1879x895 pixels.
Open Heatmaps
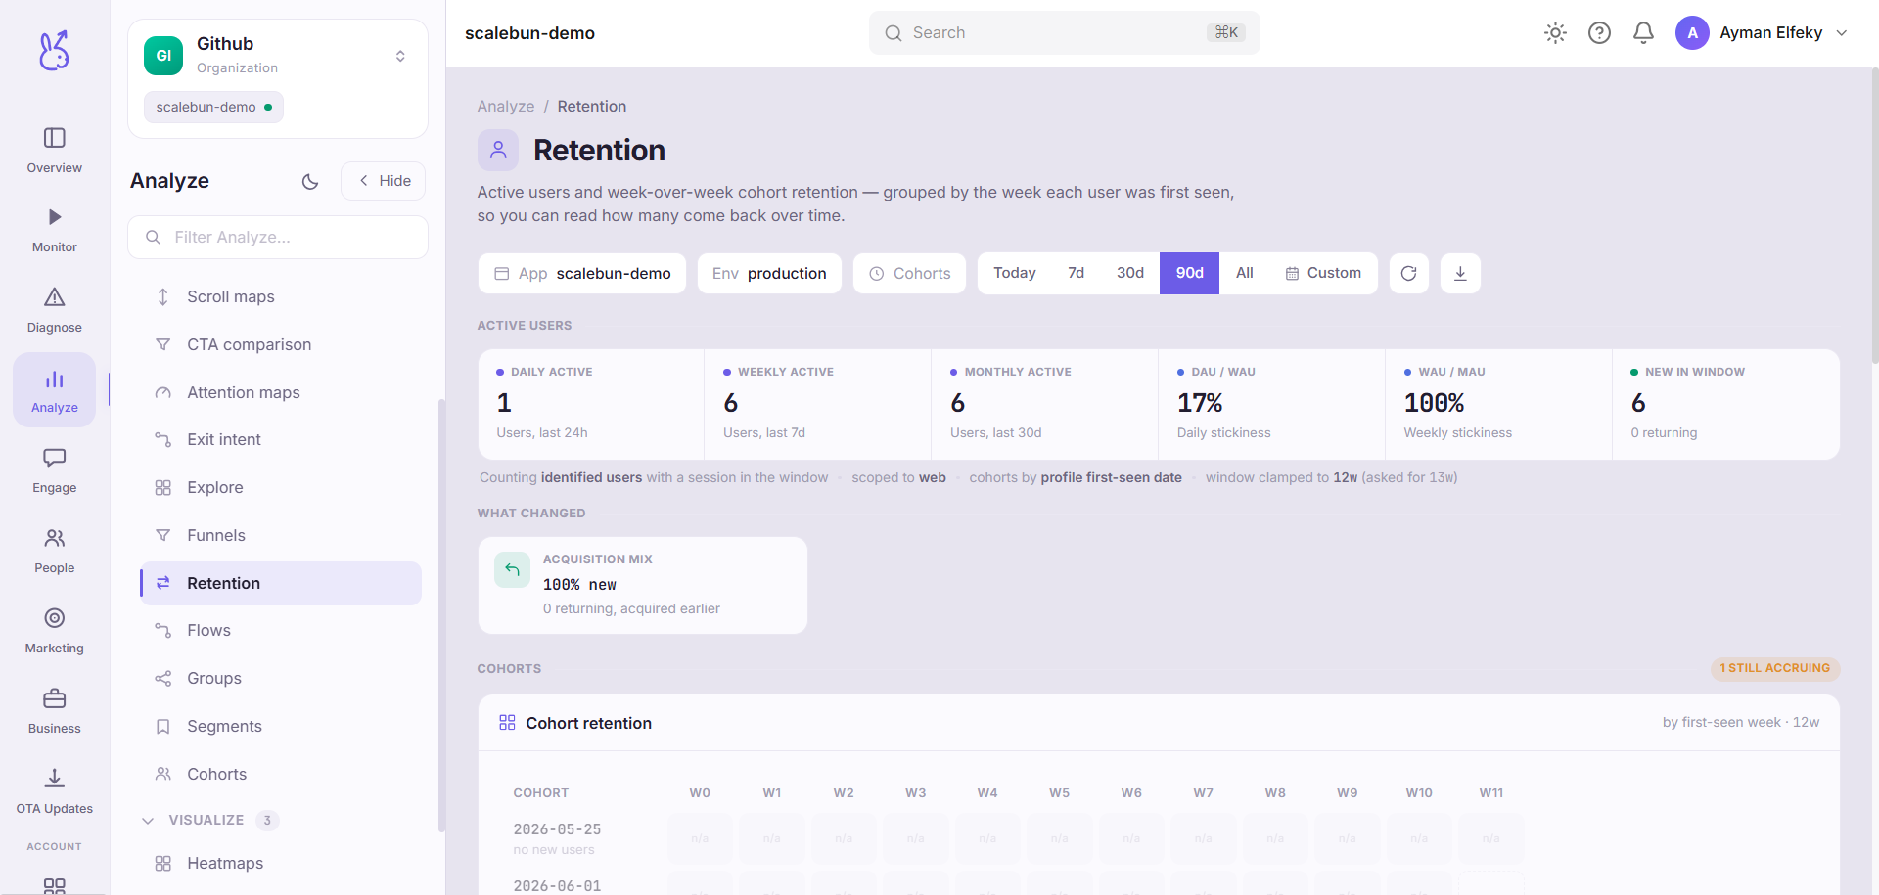click(281, 864)
